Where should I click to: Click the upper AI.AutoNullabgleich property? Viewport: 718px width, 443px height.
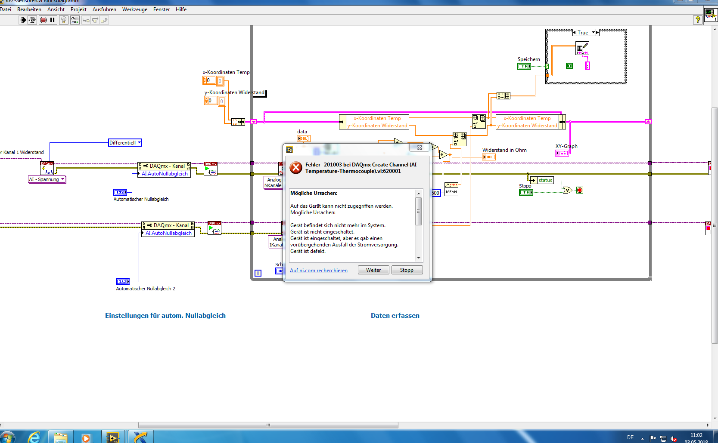[x=165, y=174]
